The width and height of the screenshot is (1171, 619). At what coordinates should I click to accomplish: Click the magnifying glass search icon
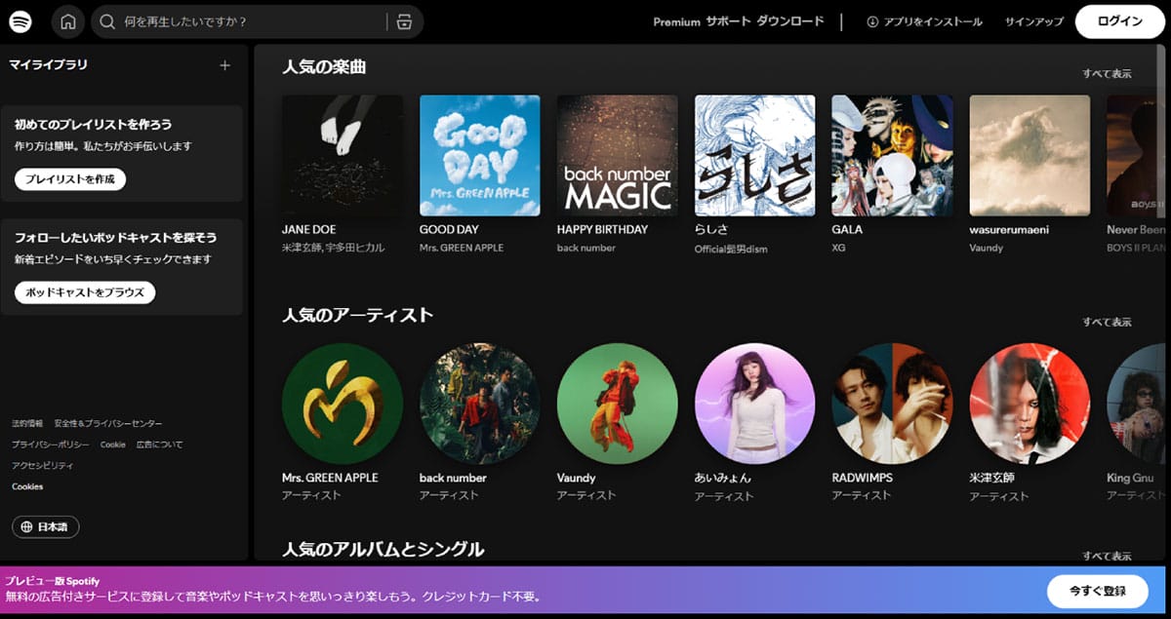click(108, 21)
